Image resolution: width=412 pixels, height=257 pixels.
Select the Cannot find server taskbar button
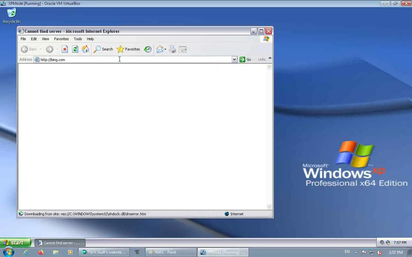(x=60, y=243)
